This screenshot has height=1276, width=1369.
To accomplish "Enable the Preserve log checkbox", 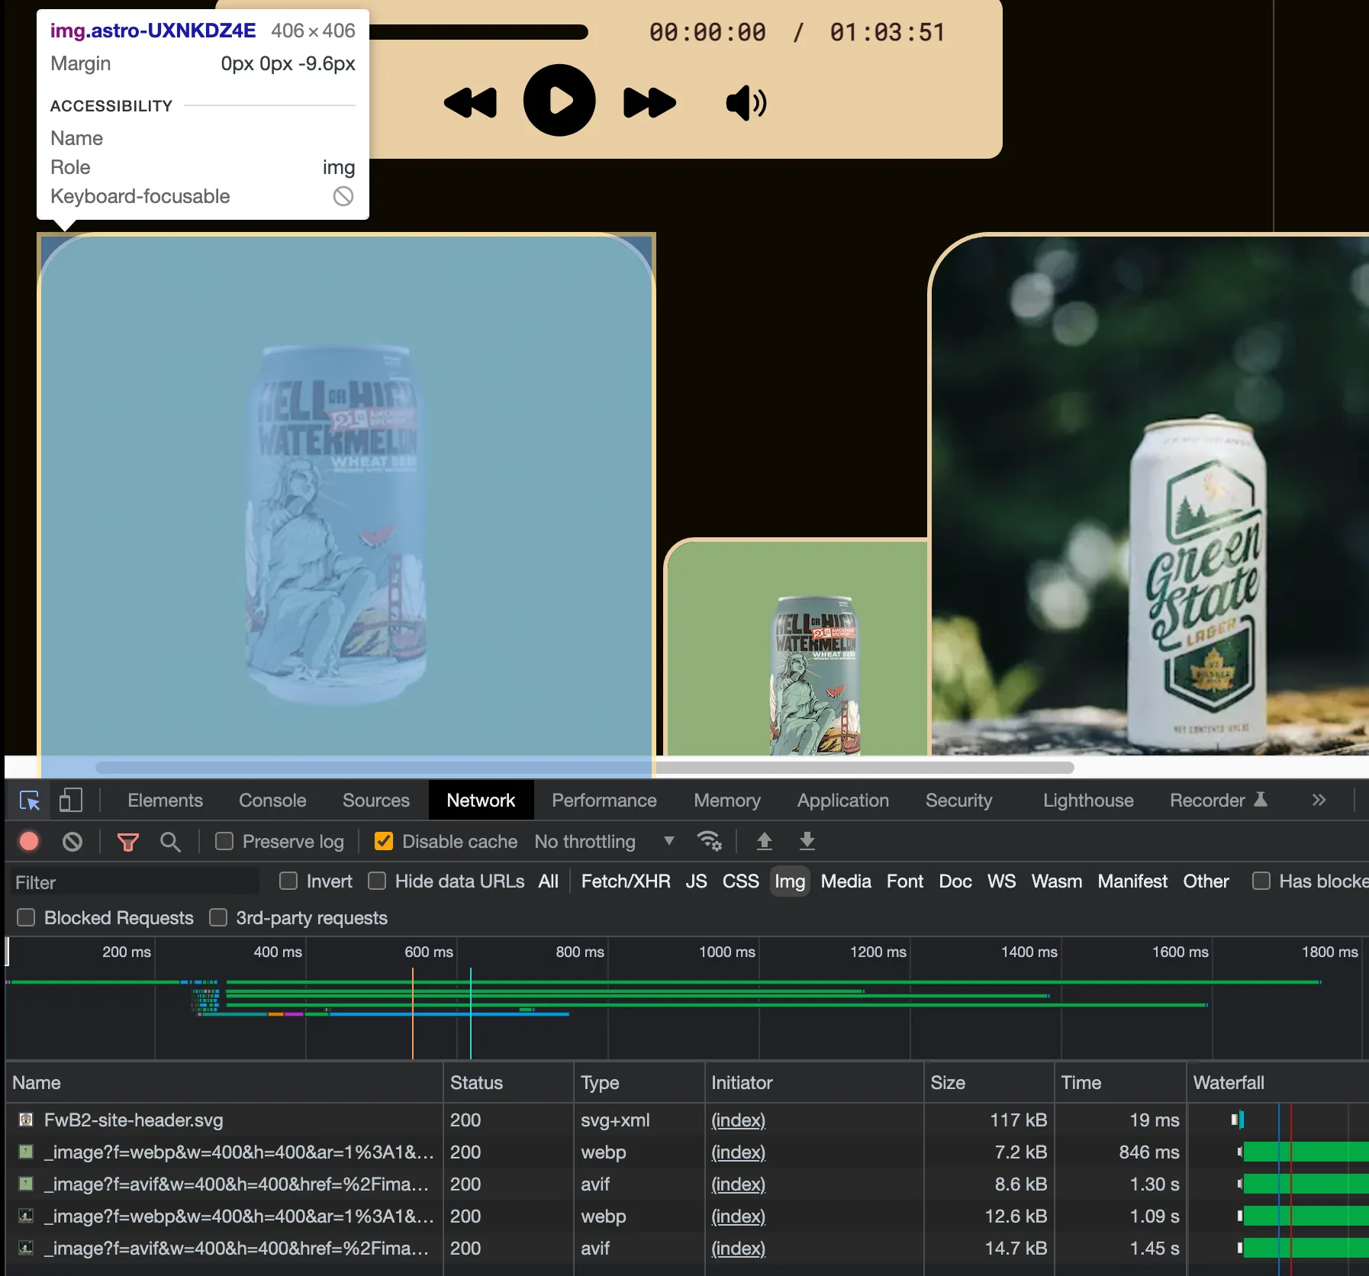I will pos(224,841).
